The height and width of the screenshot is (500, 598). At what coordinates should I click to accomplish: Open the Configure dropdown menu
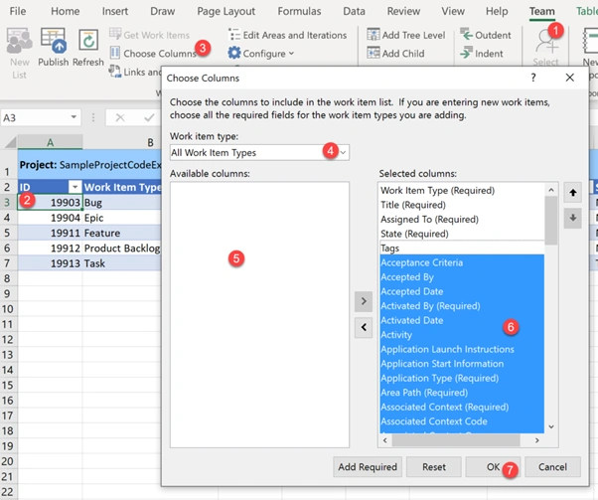tap(261, 53)
